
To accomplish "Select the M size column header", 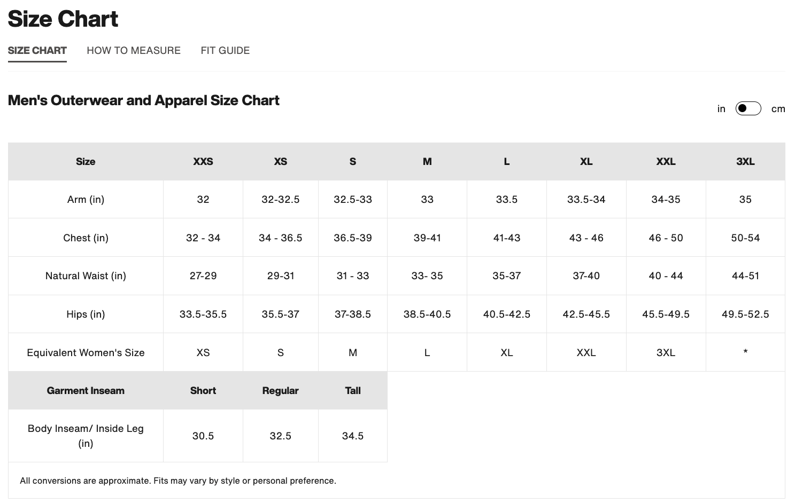I will click(x=427, y=162).
